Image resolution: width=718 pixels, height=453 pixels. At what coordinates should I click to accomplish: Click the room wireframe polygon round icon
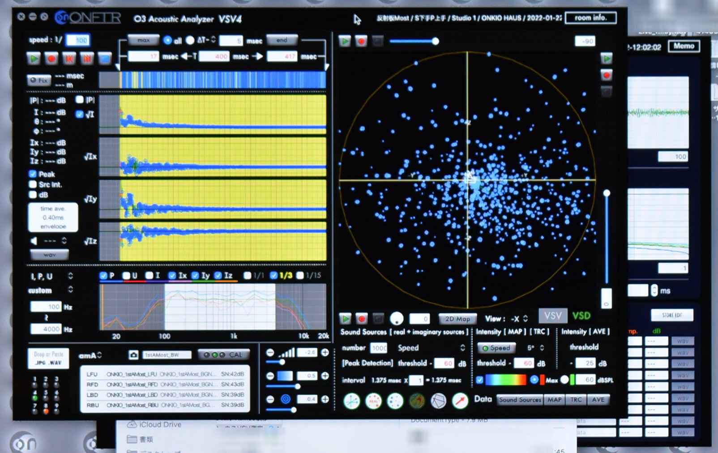pos(438,401)
